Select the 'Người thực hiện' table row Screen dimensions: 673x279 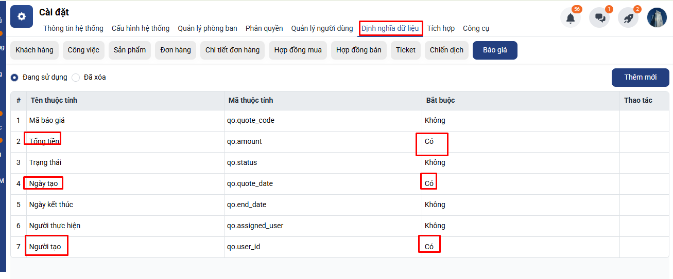(55, 226)
